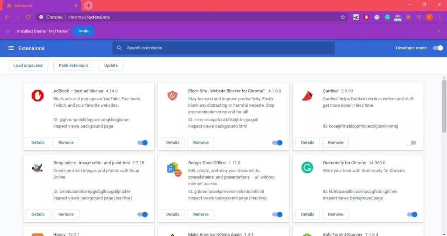Open the Extensions hamburger menu
The image size is (447, 236).
click(11, 48)
